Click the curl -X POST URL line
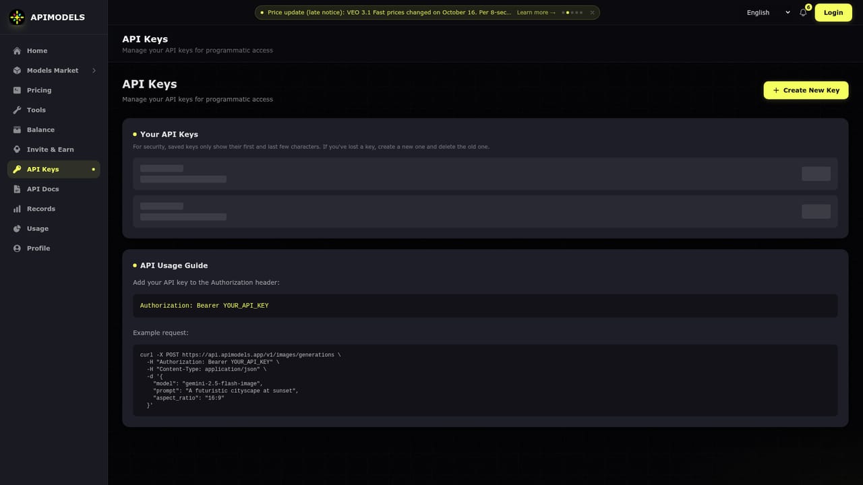The width and height of the screenshot is (863, 485). click(x=241, y=354)
